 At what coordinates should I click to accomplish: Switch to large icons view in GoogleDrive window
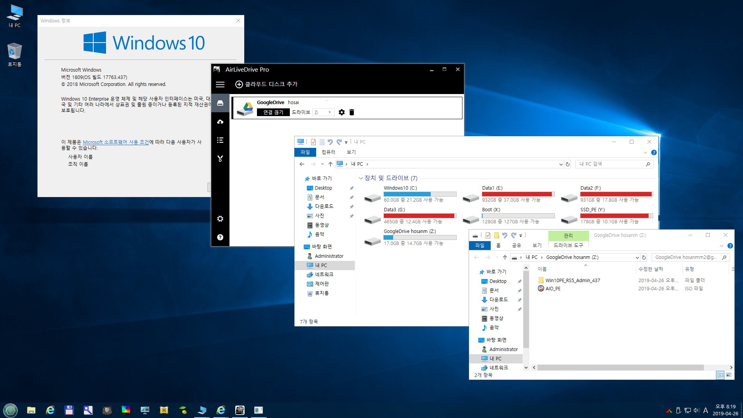(x=729, y=375)
